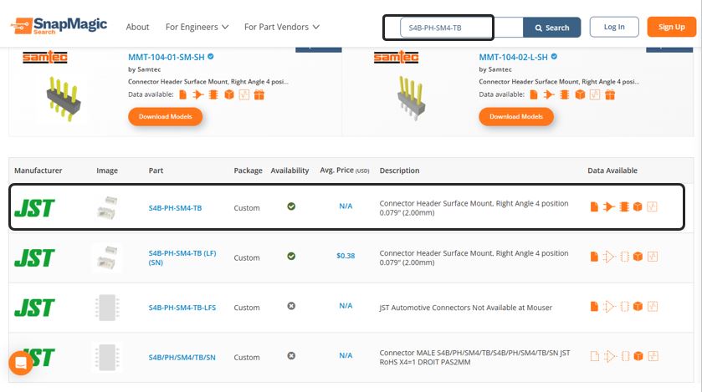Click the simulation icon in S4B-PH-SM4-TB row

[x=653, y=207]
